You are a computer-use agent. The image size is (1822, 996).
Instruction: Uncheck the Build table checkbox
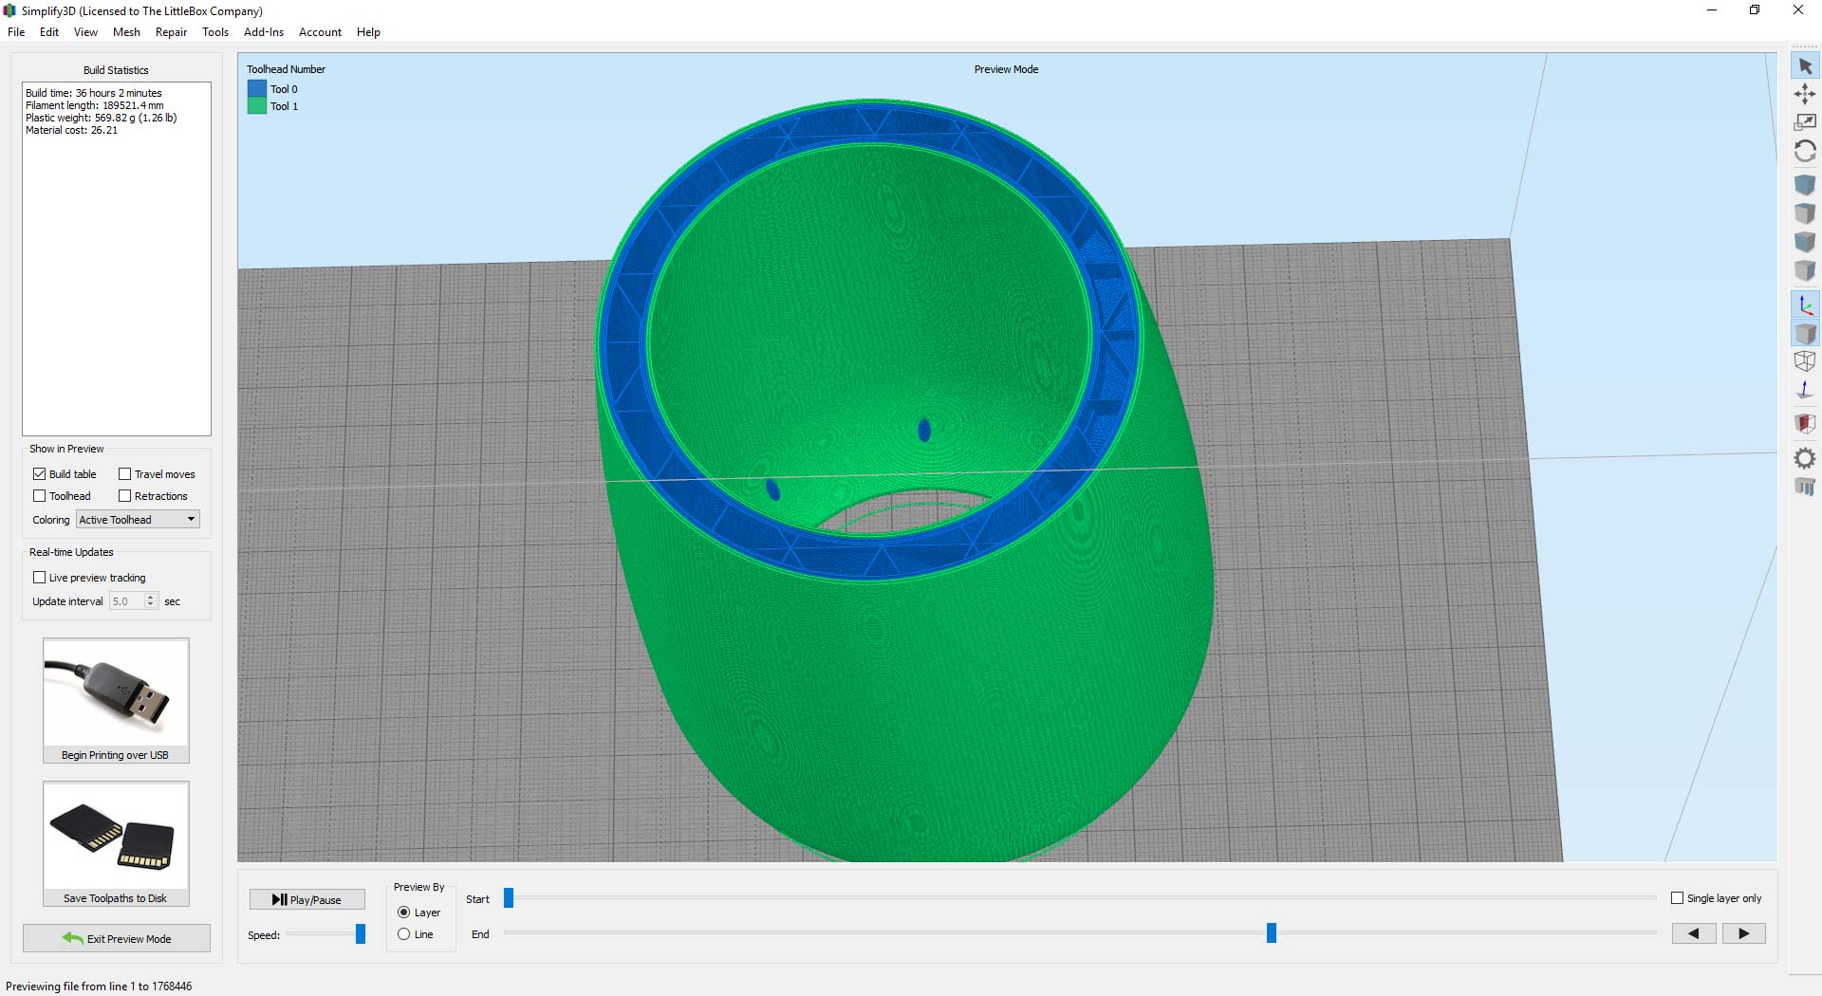pos(39,473)
